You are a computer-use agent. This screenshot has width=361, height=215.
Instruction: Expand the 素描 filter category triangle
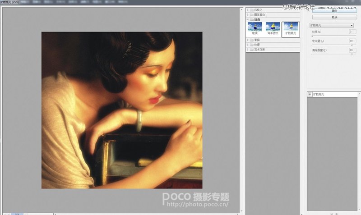click(248, 40)
